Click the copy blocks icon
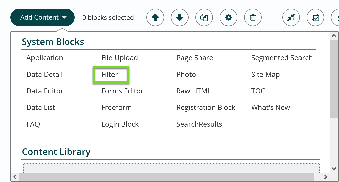Image resolution: width=339 pixels, height=182 pixels. point(204,17)
